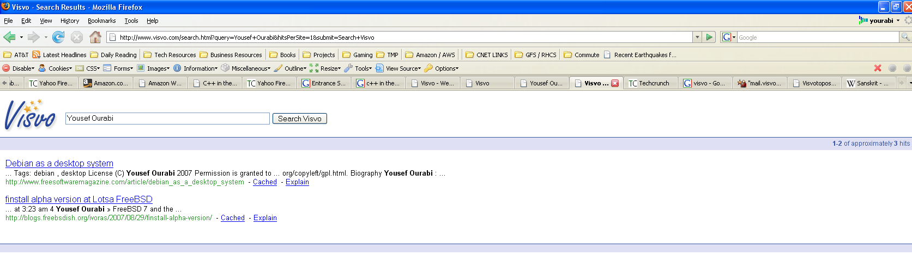Go back with the green Back arrow
The width and height of the screenshot is (912, 261).
pyautogui.click(x=9, y=37)
